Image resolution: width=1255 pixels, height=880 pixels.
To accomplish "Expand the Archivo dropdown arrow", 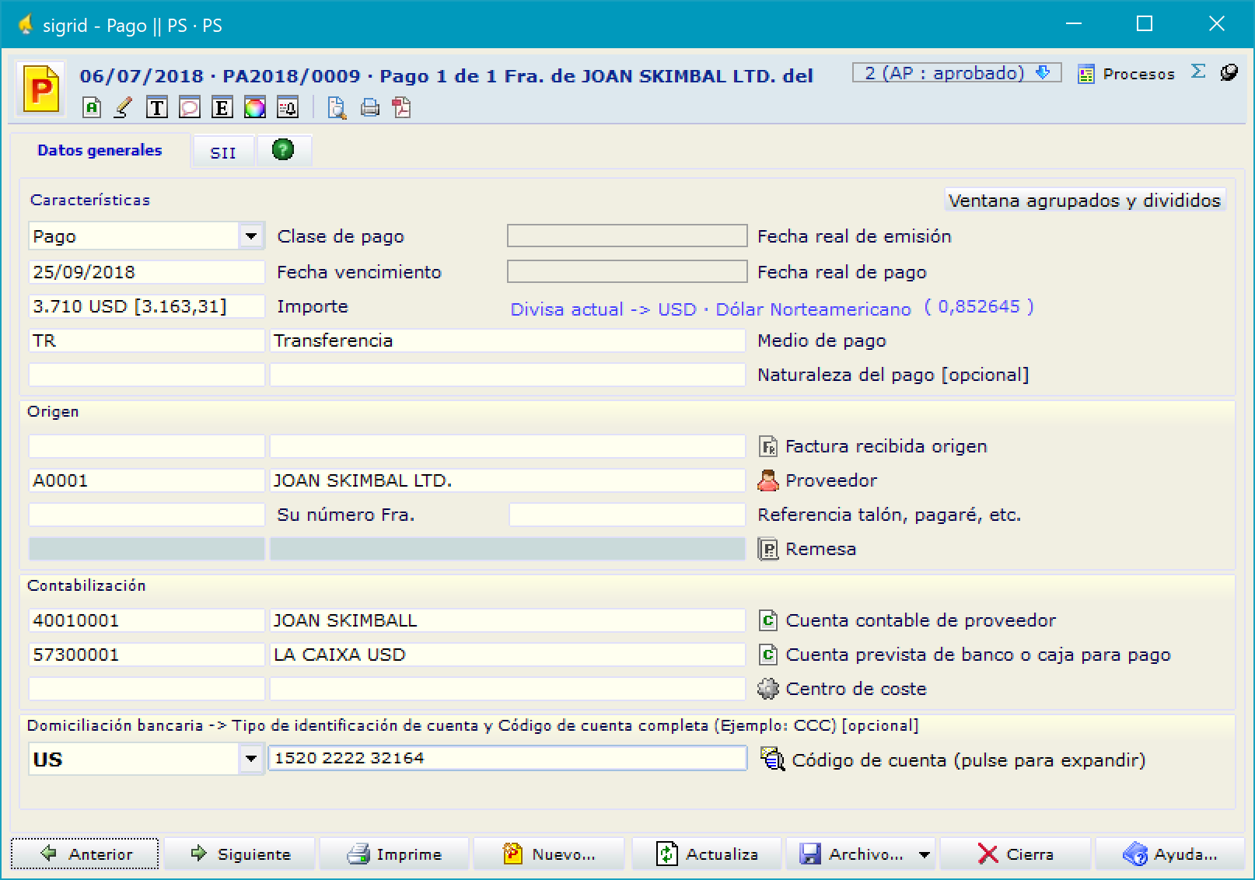I will pyautogui.click(x=924, y=854).
